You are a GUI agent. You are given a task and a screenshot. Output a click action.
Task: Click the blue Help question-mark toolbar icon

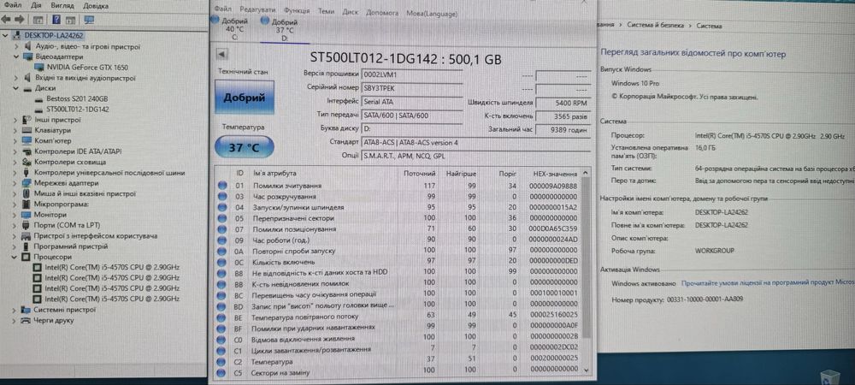coord(56,21)
